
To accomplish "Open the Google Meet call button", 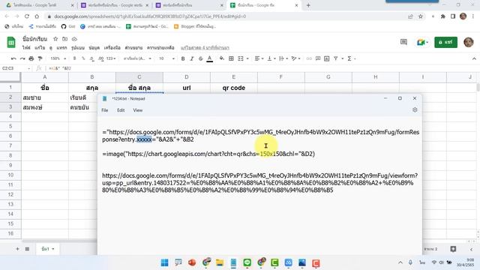I will [x=422, y=42].
